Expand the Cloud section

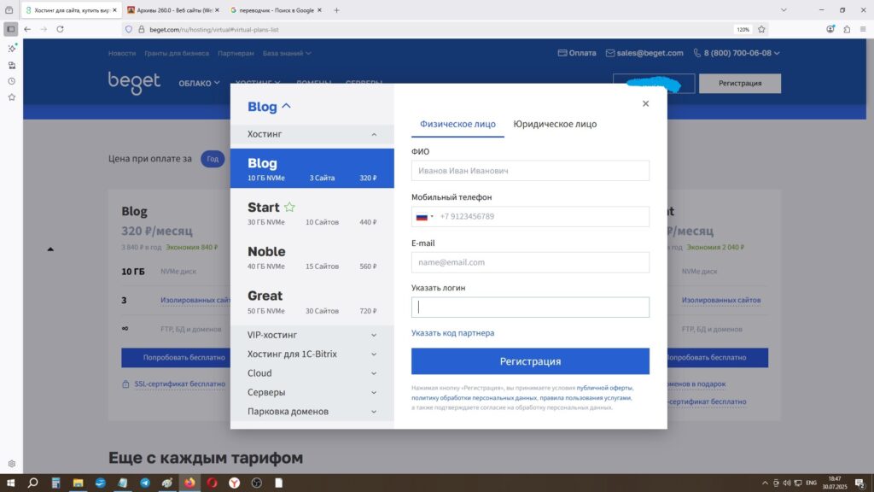click(312, 373)
